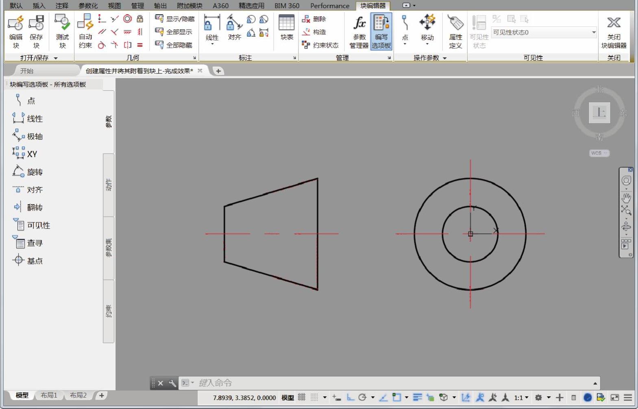Add a new layout with plus button

tap(102, 395)
